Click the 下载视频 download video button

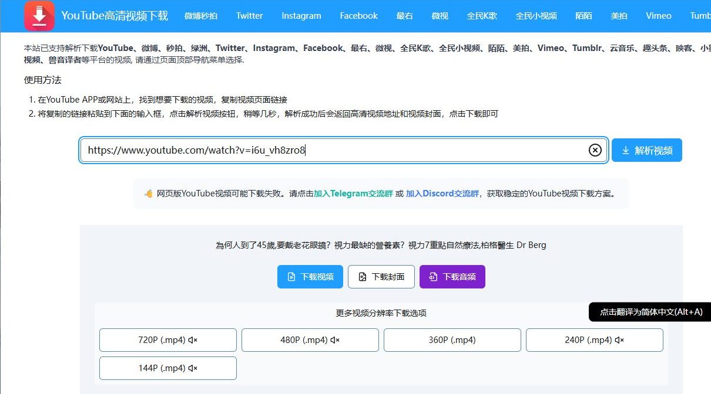point(310,277)
